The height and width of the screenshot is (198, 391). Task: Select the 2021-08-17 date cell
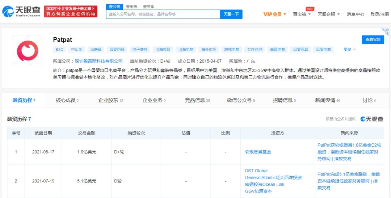tap(43, 152)
